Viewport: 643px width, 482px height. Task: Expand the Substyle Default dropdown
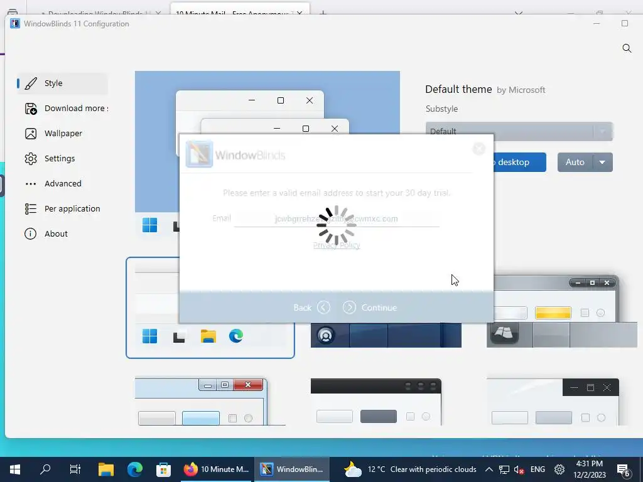pyautogui.click(x=519, y=132)
